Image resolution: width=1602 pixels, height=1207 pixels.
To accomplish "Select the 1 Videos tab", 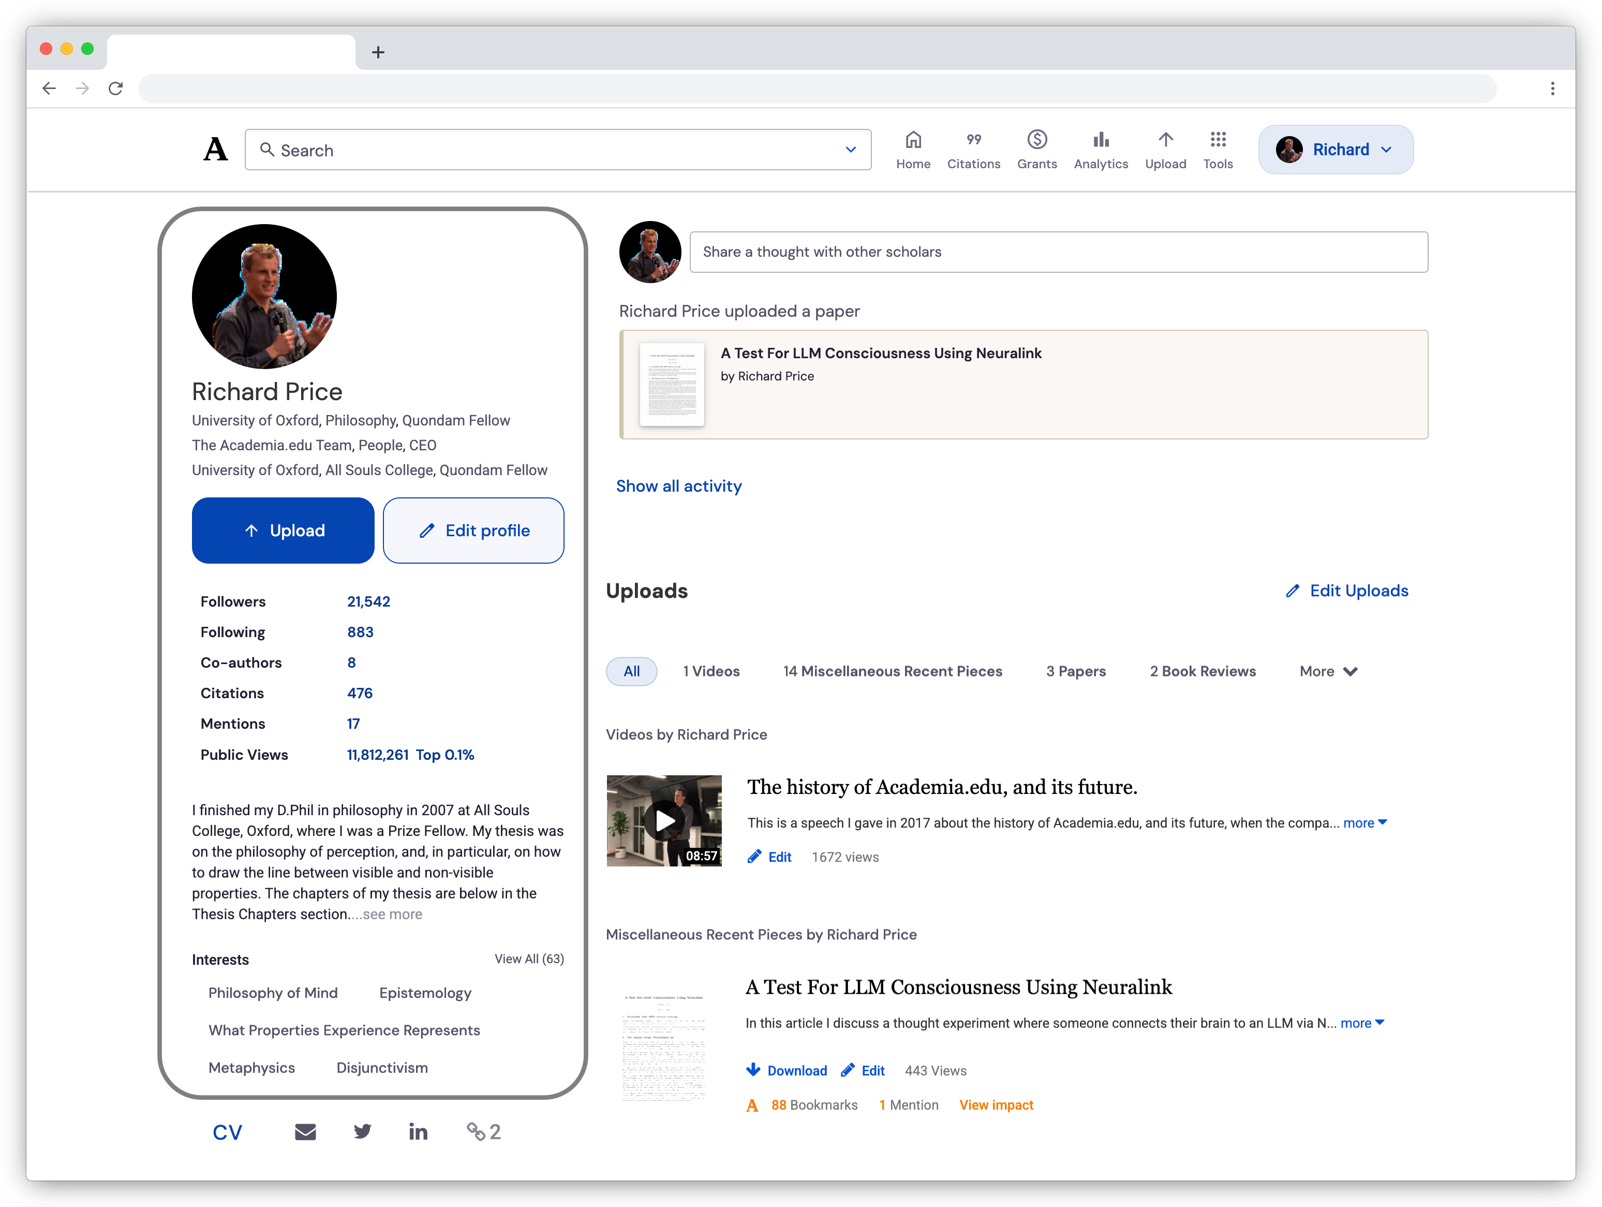I will (x=711, y=672).
